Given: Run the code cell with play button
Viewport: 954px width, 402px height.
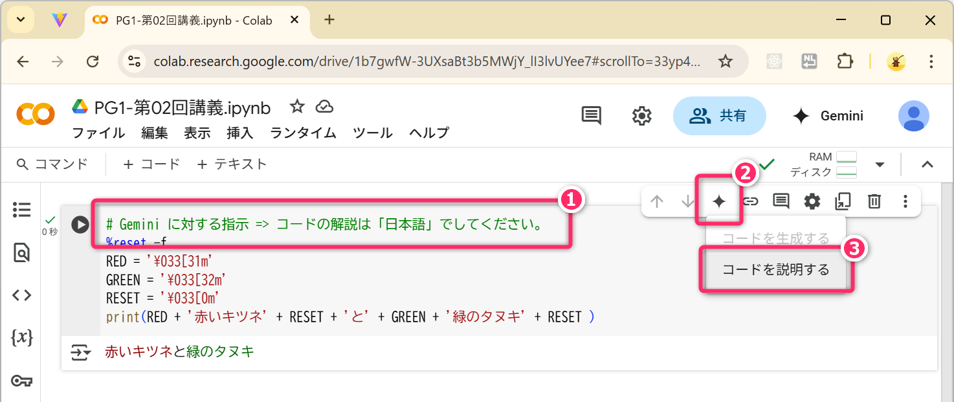Looking at the screenshot, I should (80, 225).
